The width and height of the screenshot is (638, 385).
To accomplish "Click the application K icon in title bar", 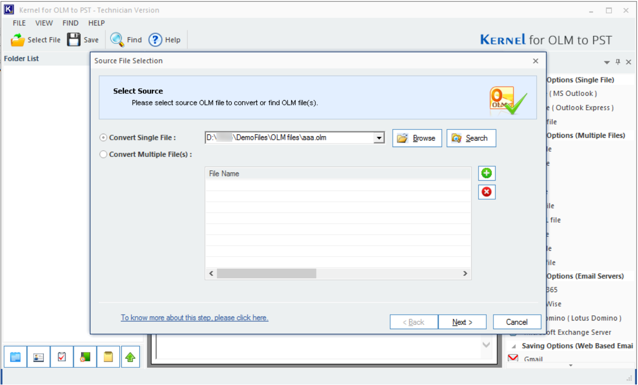I will pyautogui.click(x=9, y=10).
